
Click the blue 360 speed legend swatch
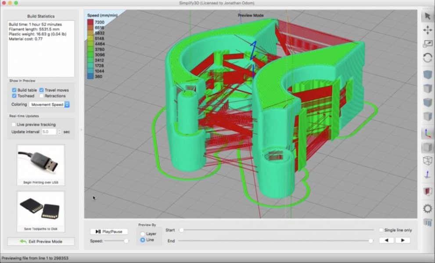tap(90, 76)
